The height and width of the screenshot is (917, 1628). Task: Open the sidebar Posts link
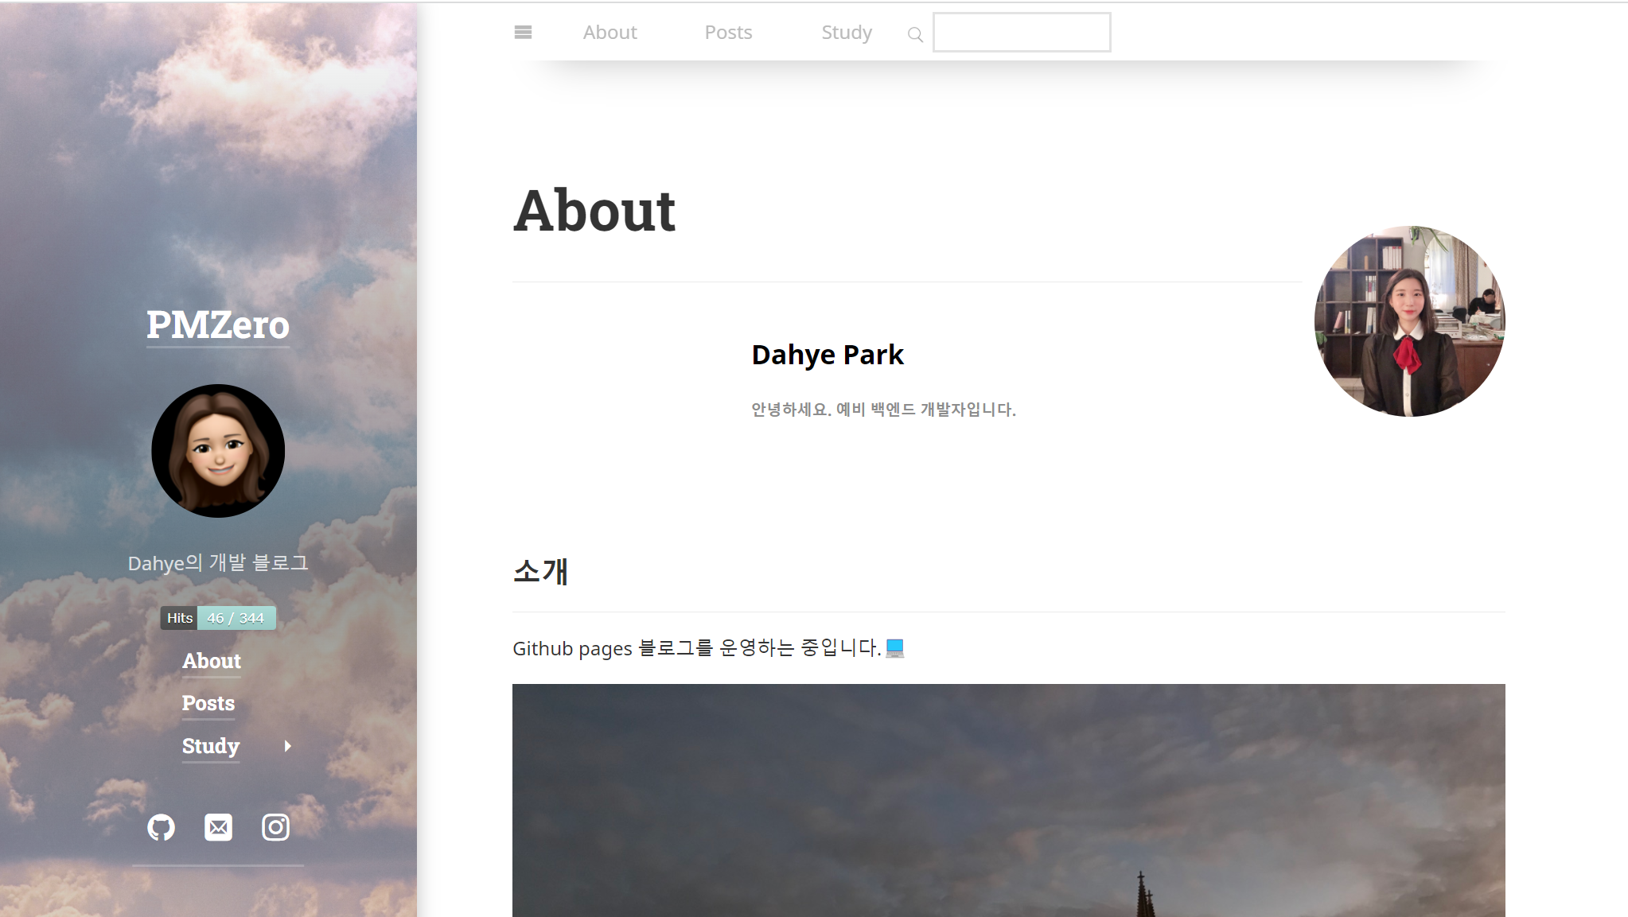tap(208, 703)
